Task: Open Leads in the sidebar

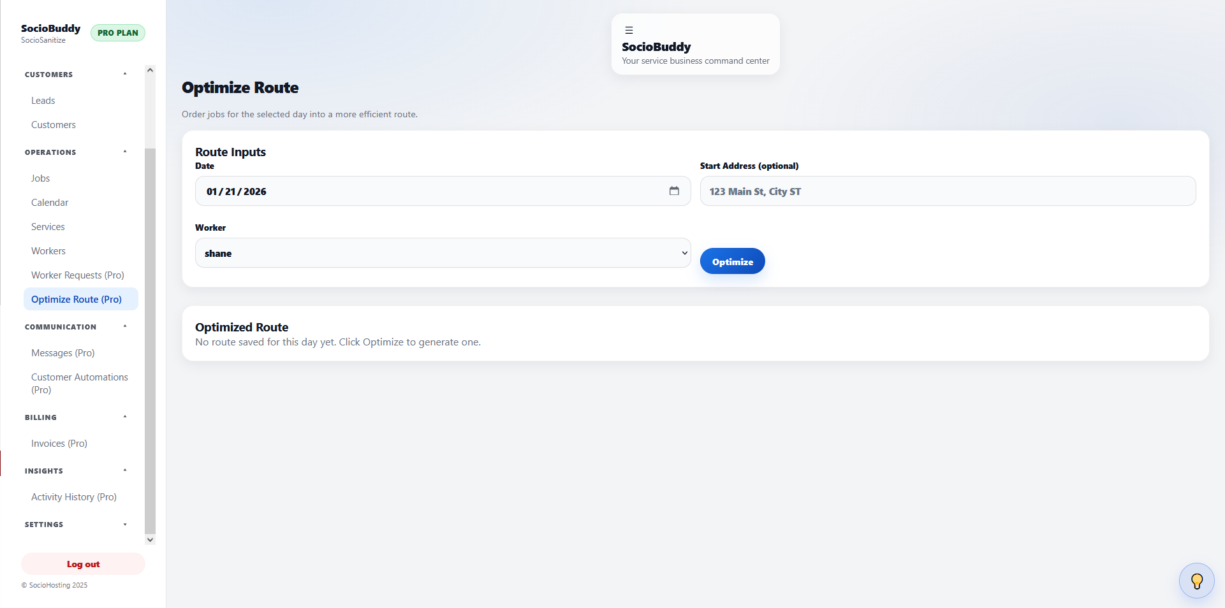Action: tap(43, 101)
